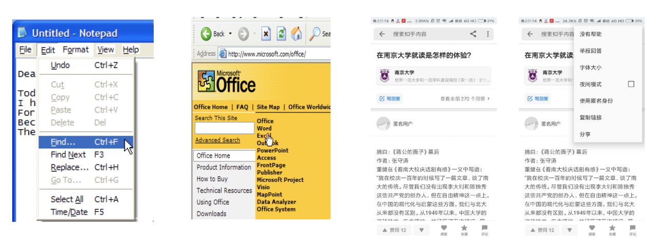Open the dropdown arrow beside the Back button
Screen dimensions: 658x249
tap(230, 34)
